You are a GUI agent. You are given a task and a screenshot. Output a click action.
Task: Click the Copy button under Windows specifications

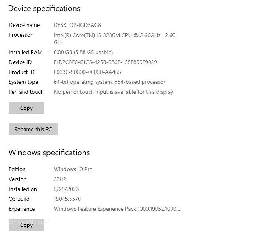(26, 225)
